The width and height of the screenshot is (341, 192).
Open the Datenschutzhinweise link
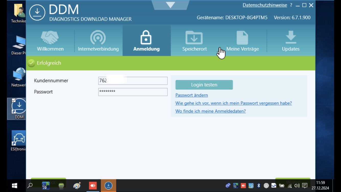[x=265, y=5]
